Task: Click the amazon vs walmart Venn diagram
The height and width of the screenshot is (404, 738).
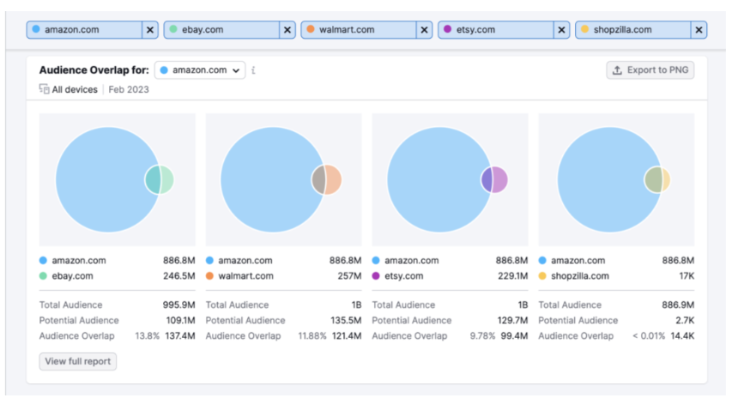Action: coord(284,179)
